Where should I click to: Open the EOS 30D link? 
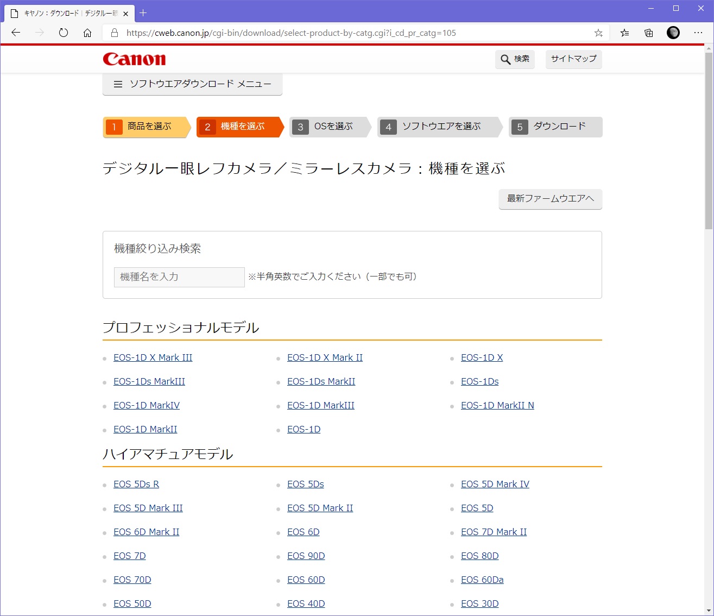pos(479,604)
